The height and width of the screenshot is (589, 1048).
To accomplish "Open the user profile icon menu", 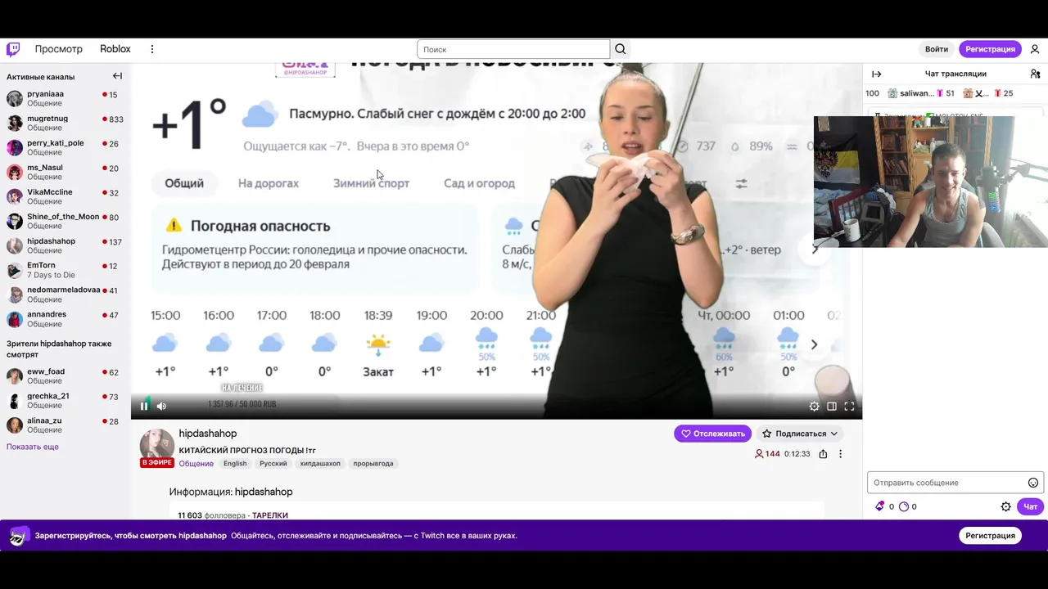I will pyautogui.click(x=1035, y=49).
